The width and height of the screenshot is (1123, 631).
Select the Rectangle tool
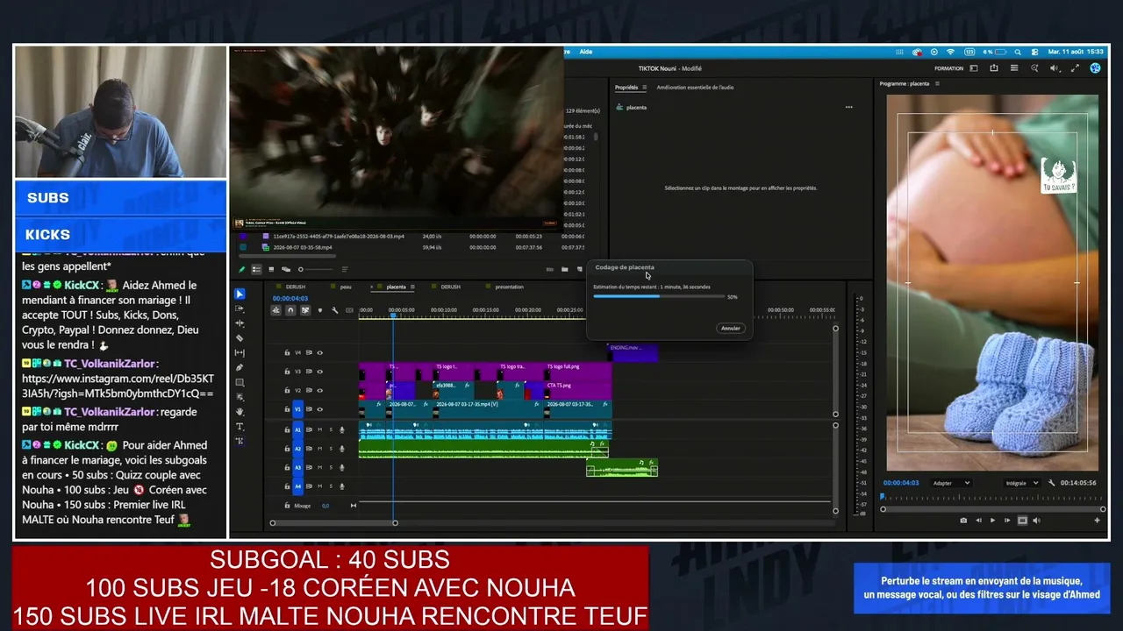click(240, 383)
